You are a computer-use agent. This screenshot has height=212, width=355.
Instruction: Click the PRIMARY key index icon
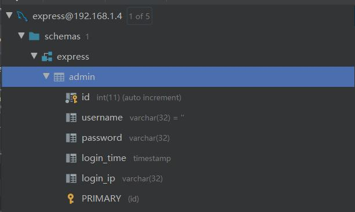pos(71,199)
